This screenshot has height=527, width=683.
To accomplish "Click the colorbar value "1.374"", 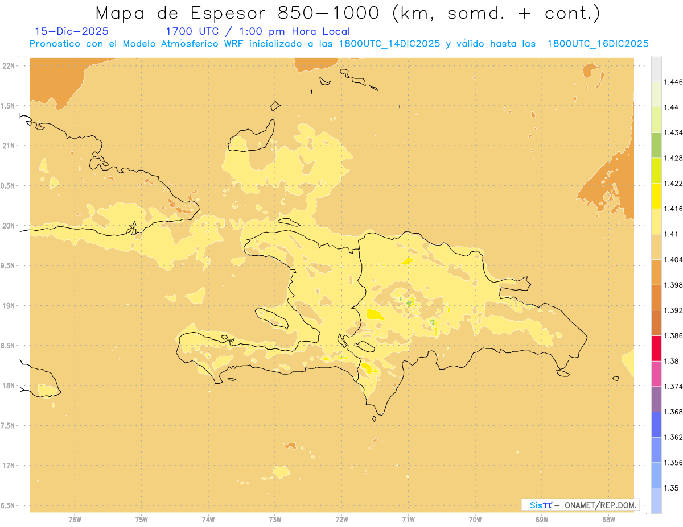I will tap(673, 387).
